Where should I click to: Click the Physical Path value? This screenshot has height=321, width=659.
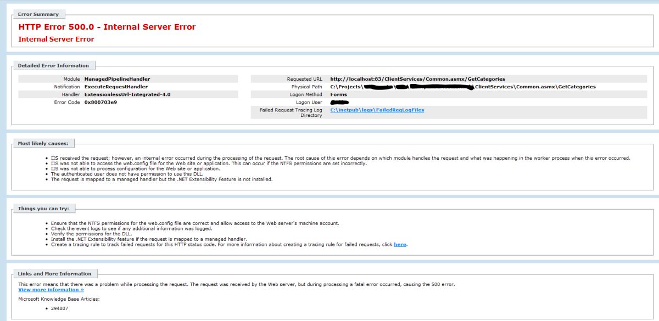pos(462,87)
